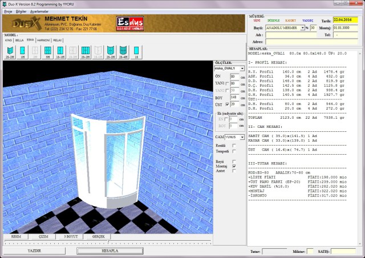365x258 pixels.
Task: Enable the Renkli glass checkbox
Action: pos(234,146)
